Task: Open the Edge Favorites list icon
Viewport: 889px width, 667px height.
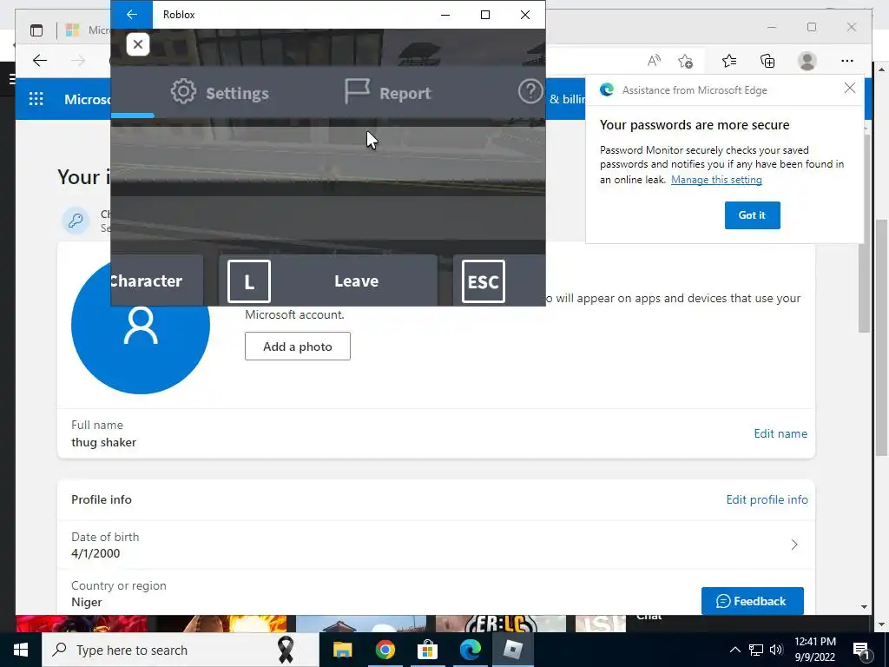Action: (729, 61)
